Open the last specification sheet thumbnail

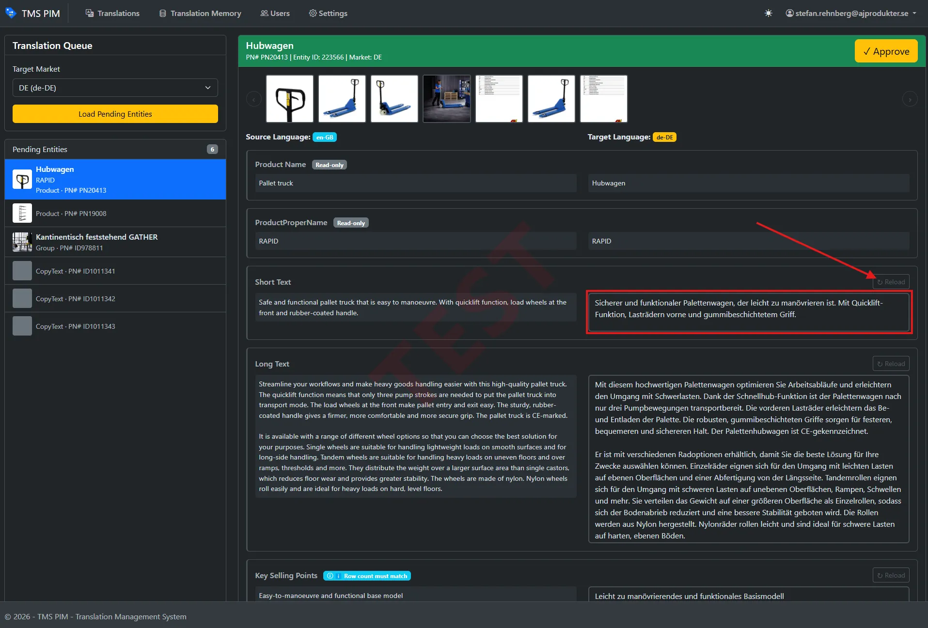click(x=604, y=99)
